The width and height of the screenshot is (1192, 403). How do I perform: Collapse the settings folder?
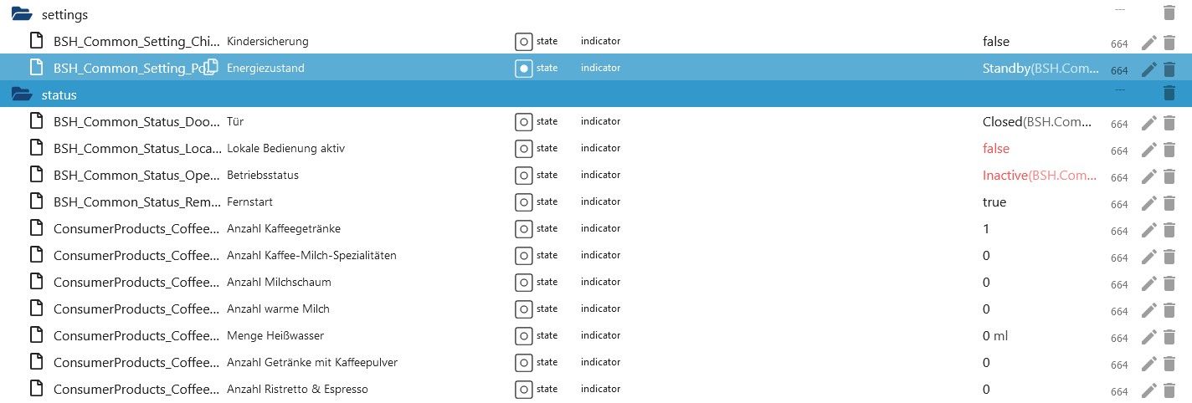tap(22, 14)
